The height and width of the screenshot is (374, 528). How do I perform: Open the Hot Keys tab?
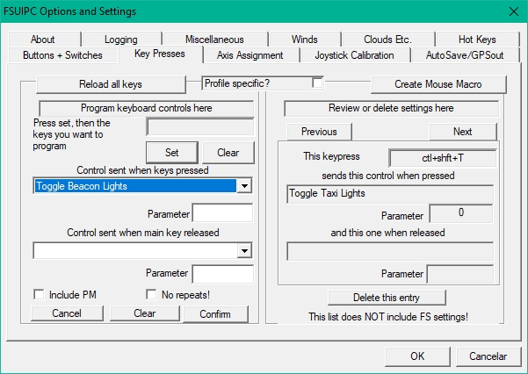click(477, 40)
